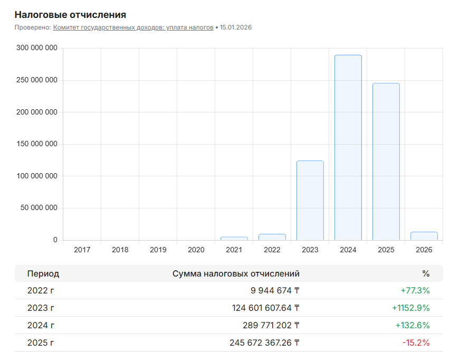Click the Налоговые отчисления heading
The image size is (450, 352).
pos(70,14)
